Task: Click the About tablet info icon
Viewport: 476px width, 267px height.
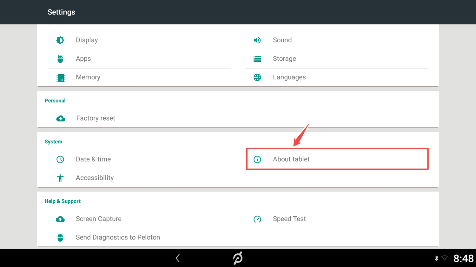Action: (x=257, y=159)
